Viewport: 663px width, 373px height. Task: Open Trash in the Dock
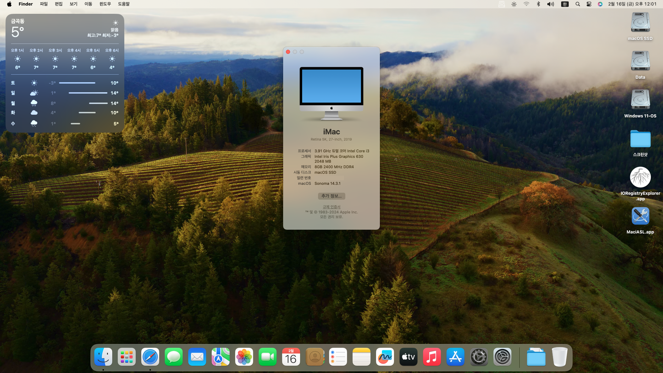click(x=559, y=357)
